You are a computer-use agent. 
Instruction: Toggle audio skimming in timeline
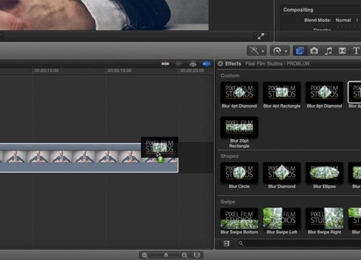(179, 64)
